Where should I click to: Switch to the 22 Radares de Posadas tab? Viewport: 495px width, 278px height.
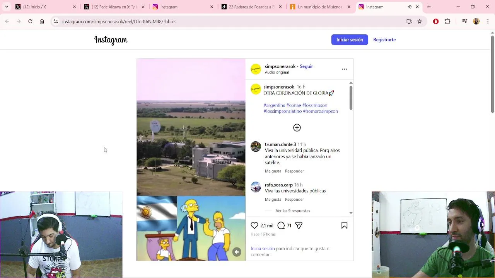pyautogui.click(x=252, y=7)
